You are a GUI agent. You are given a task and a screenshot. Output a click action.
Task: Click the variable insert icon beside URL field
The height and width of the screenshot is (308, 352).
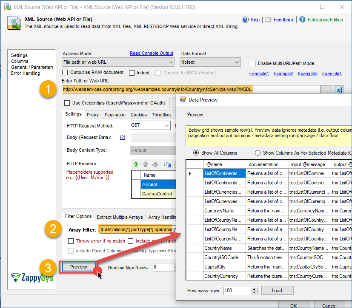point(339,90)
